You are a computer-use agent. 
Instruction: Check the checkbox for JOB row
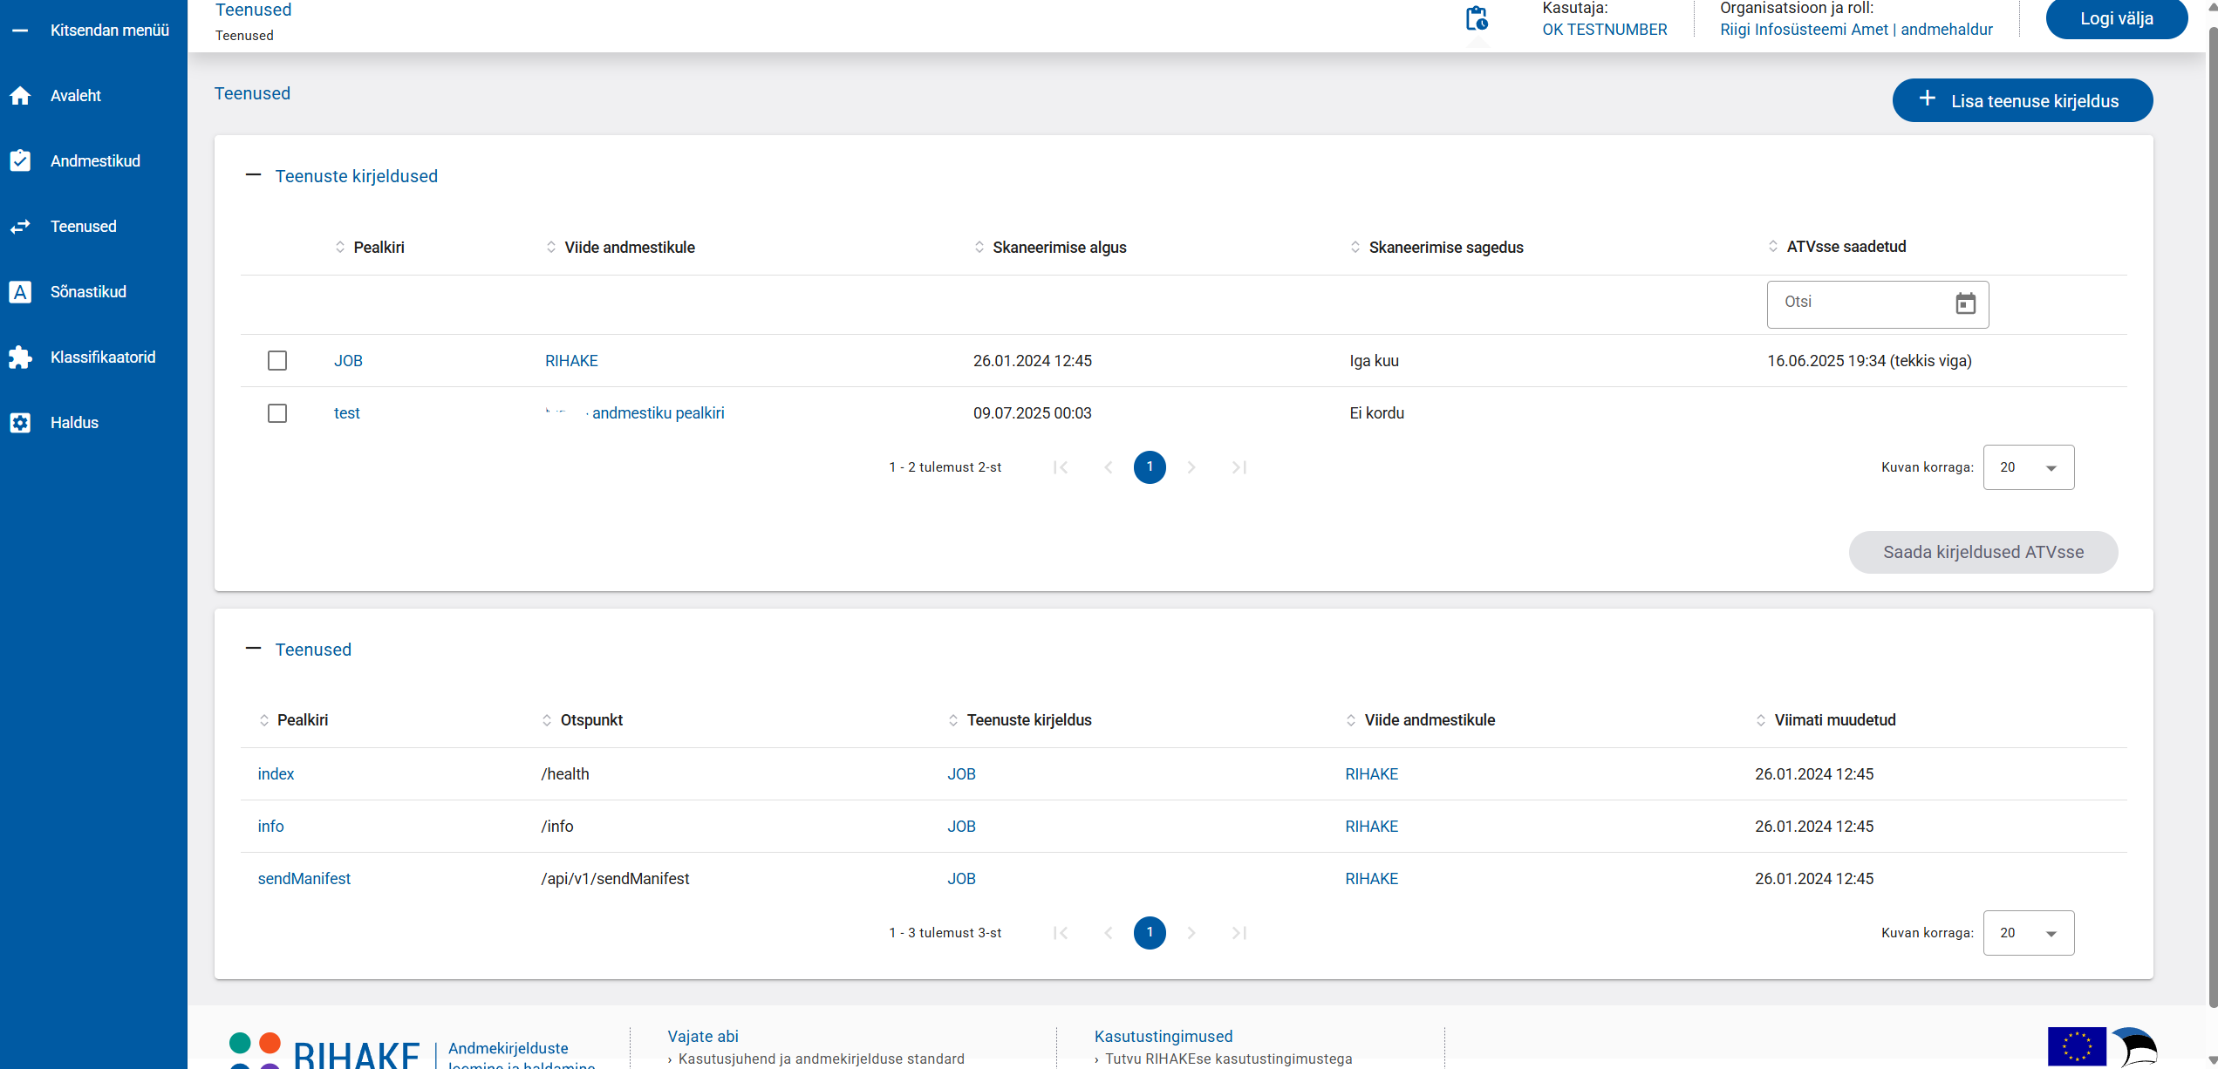point(277,361)
